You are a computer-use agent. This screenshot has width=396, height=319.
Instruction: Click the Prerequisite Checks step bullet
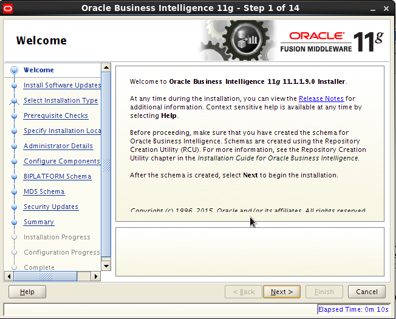coord(15,115)
